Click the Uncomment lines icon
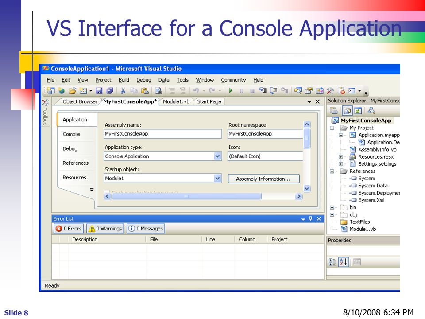Viewport: 425px width, 319px height. pos(183,90)
